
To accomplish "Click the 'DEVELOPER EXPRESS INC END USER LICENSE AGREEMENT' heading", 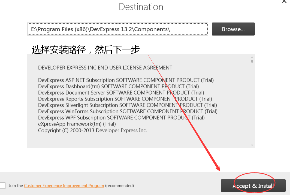I will (x=105, y=68).
